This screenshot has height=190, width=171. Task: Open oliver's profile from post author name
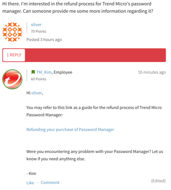point(36,25)
